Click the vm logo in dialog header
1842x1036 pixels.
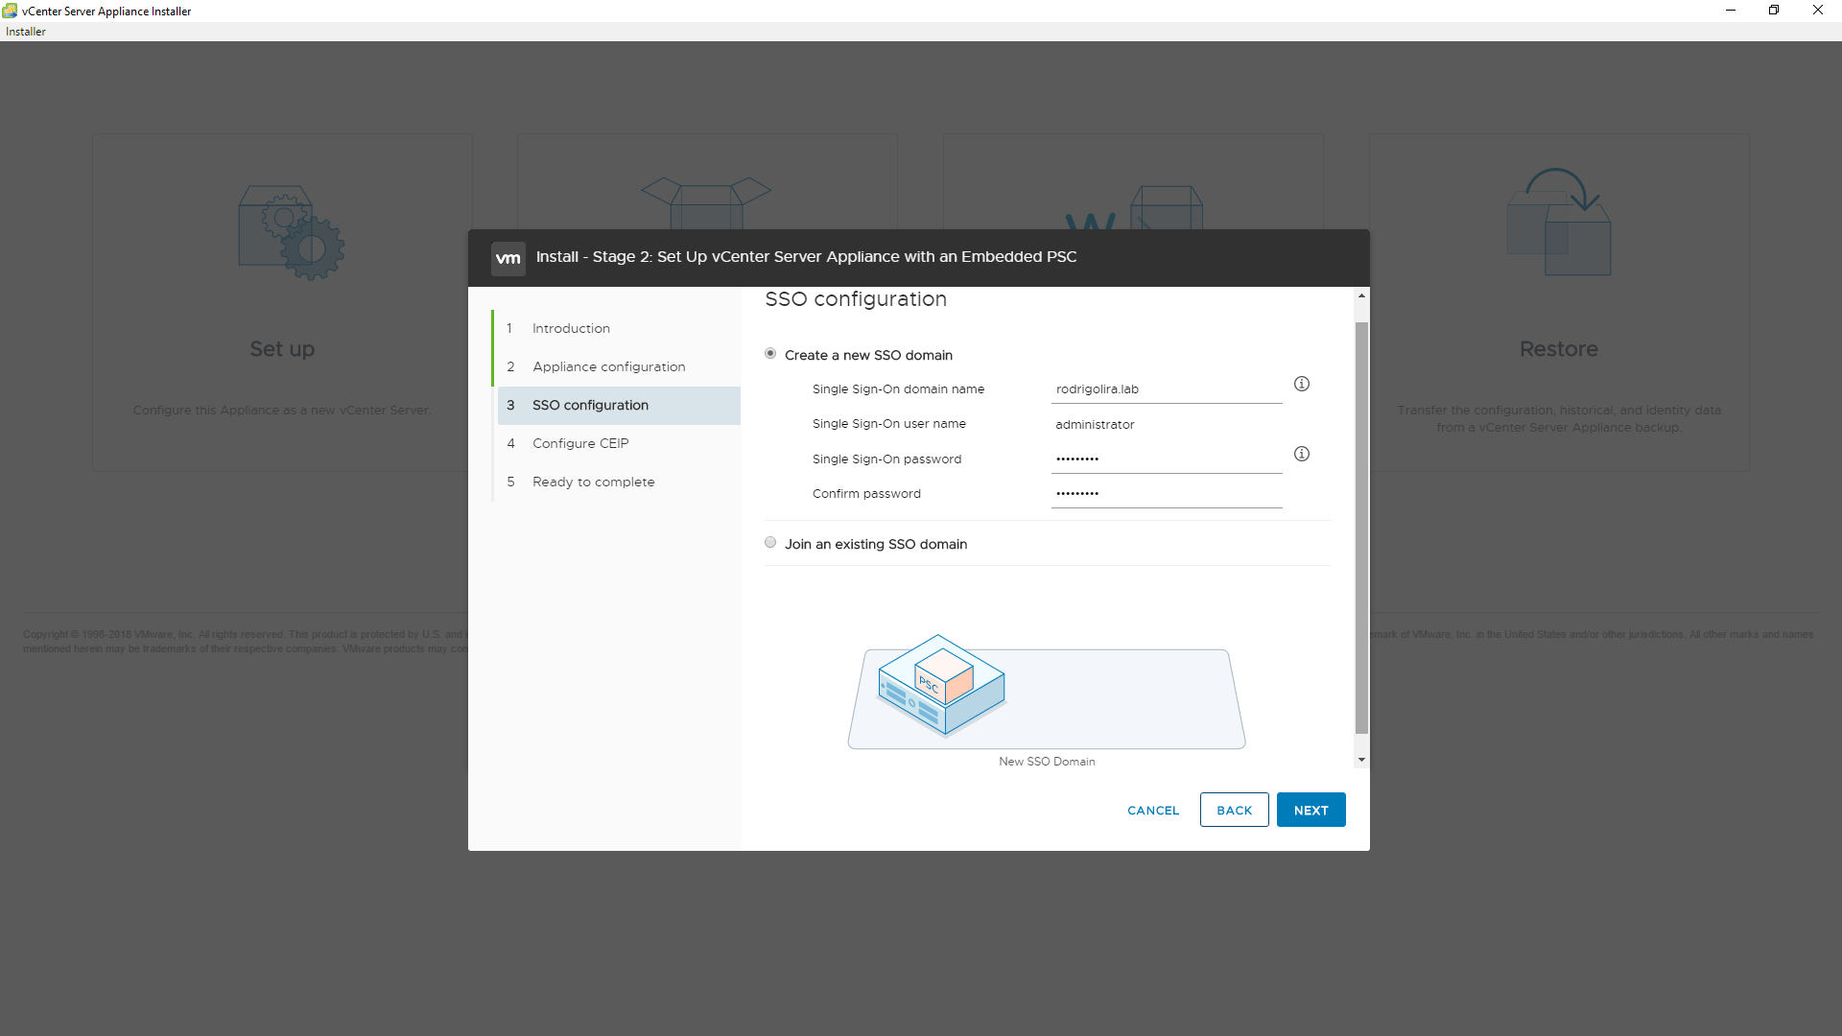coord(508,258)
